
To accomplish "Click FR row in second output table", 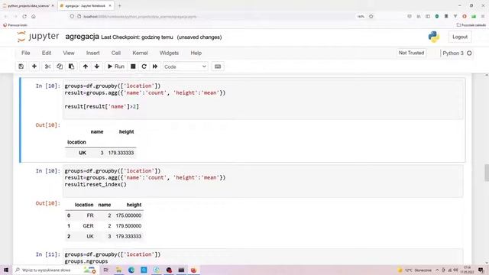I will (104, 215).
